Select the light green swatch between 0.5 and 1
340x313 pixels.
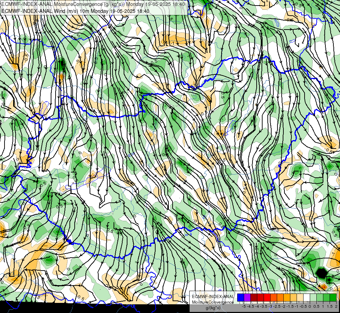tap(320, 298)
